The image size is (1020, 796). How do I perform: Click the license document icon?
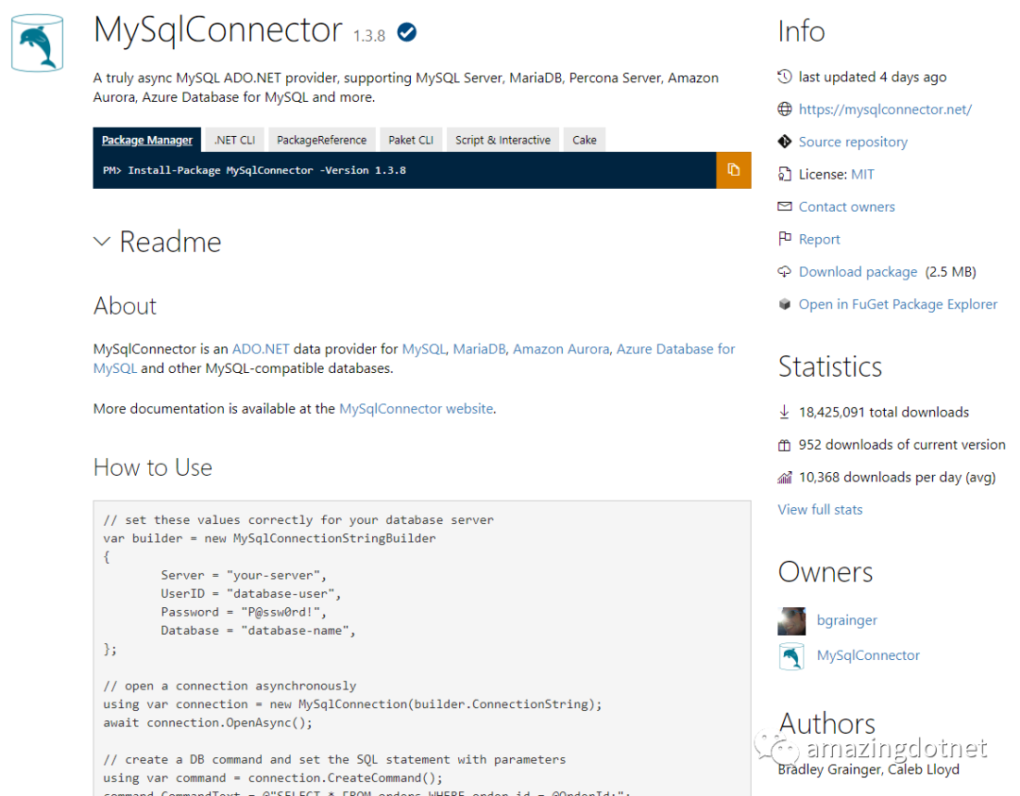pyautogui.click(x=785, y=175)
